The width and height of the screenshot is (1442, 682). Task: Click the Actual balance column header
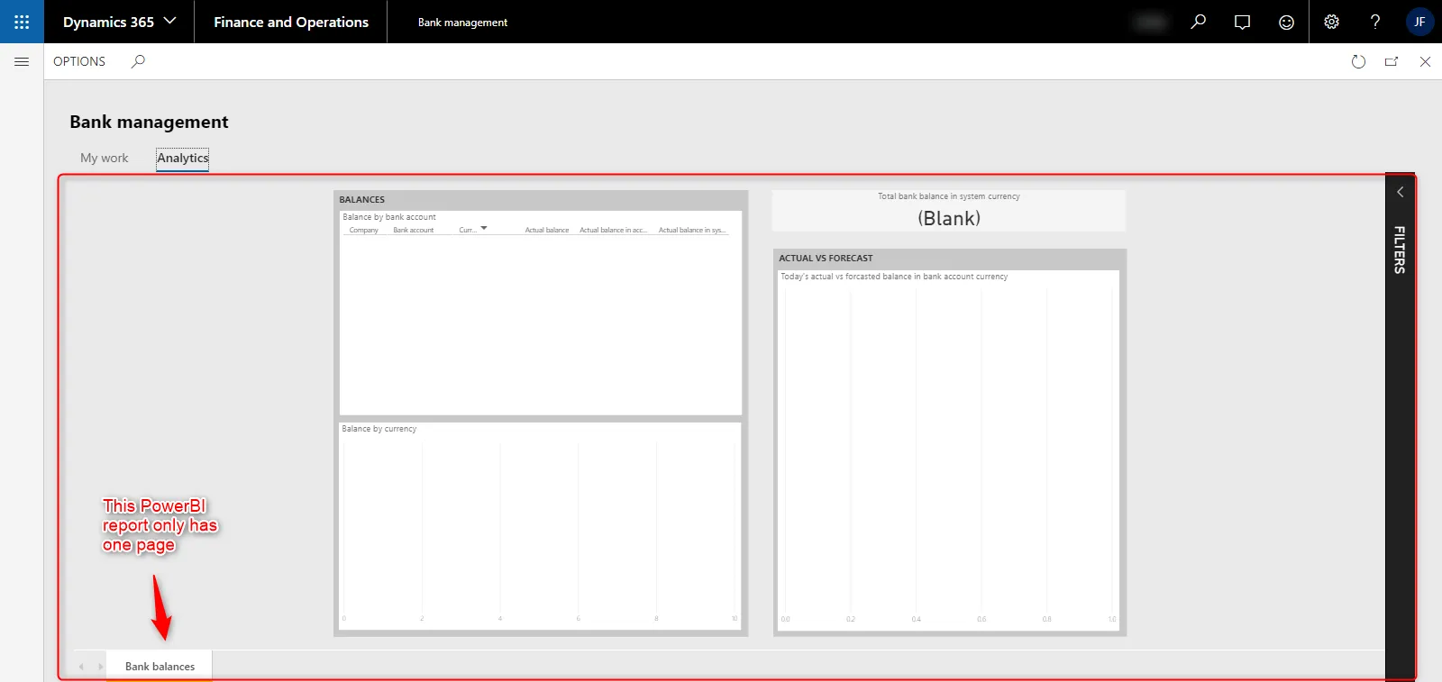[x=547, y=231]
